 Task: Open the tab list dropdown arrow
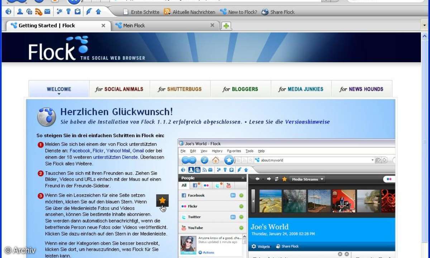click(425, 25)
